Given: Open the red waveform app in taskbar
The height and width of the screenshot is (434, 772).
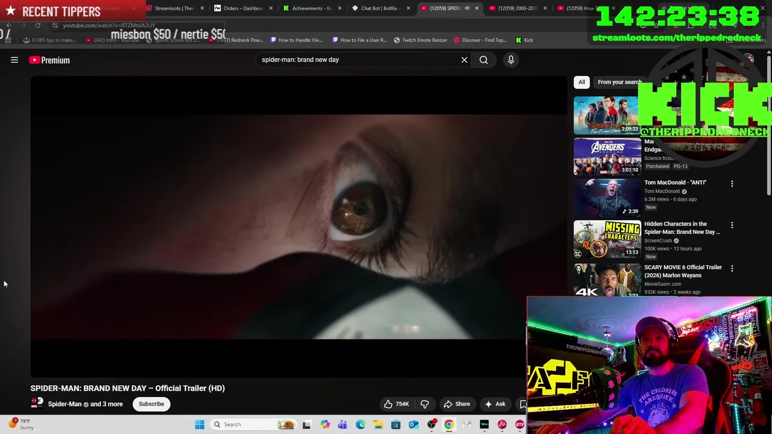Looking at the screenshot, I should coord(502,424).
